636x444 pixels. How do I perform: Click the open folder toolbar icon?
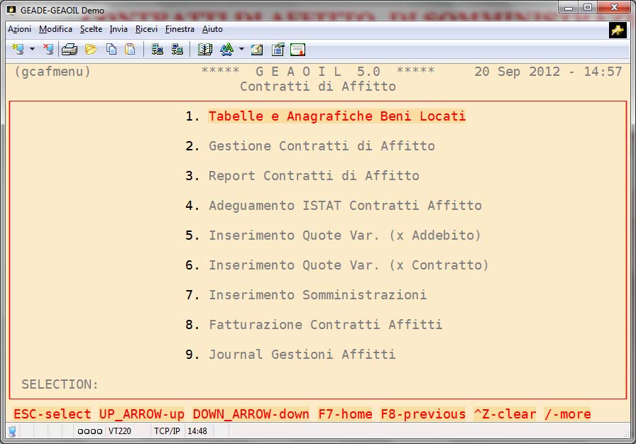(90, 49)
